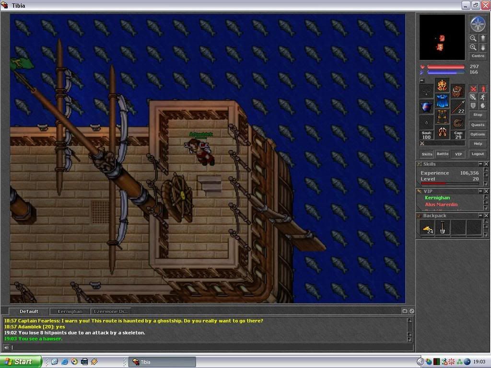
Task: Click the Stop button
Action: (x=478, y=115)
